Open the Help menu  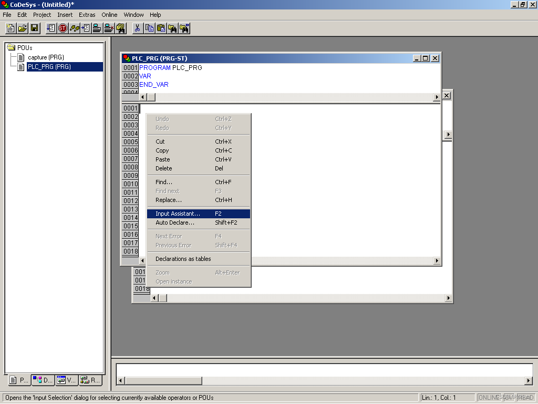(155, 15)
